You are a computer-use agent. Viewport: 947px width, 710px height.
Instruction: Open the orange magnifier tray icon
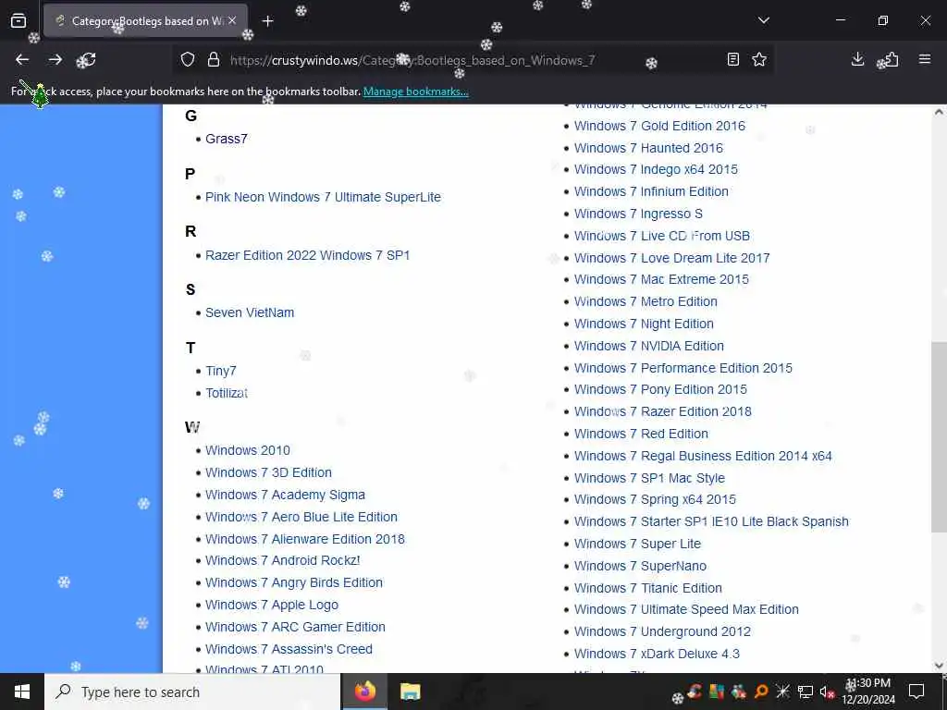761,692
